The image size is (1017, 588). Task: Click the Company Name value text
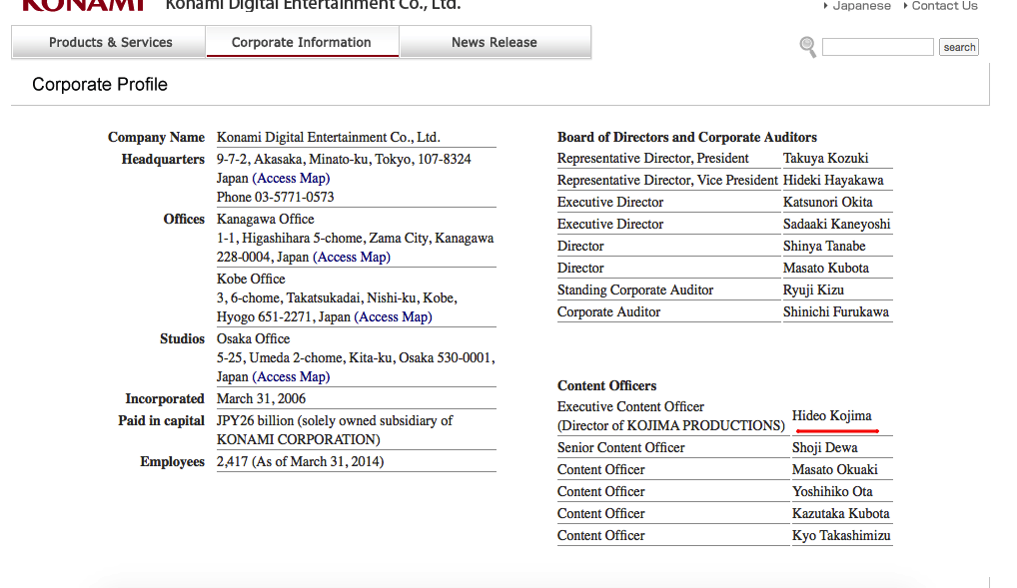[329, 138]
